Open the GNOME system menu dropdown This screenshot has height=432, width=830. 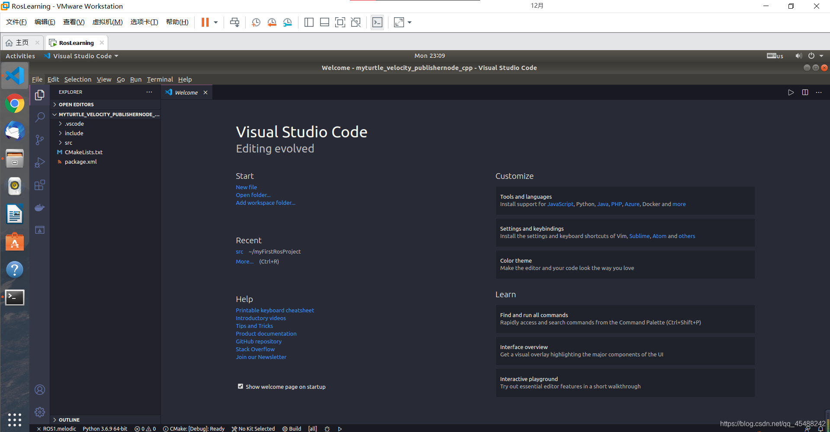click(816, 56)
